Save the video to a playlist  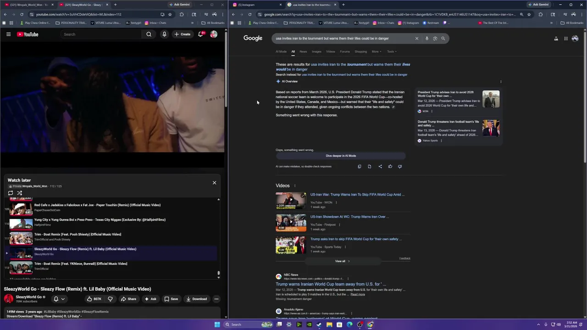[x=171, y=299]
